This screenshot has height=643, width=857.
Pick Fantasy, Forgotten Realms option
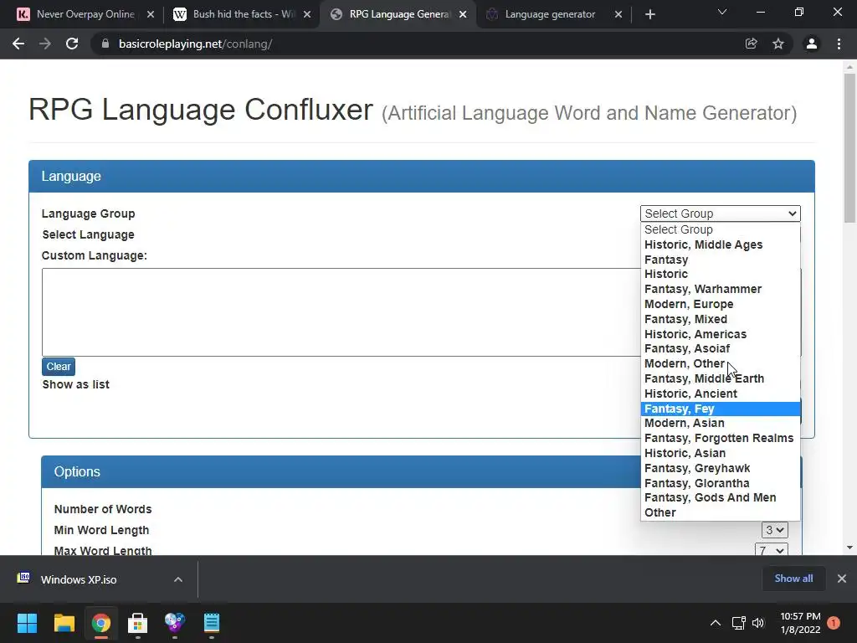(720, 438)
